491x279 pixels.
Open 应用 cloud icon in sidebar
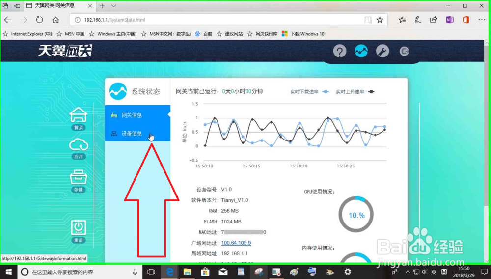coord(78,149)
